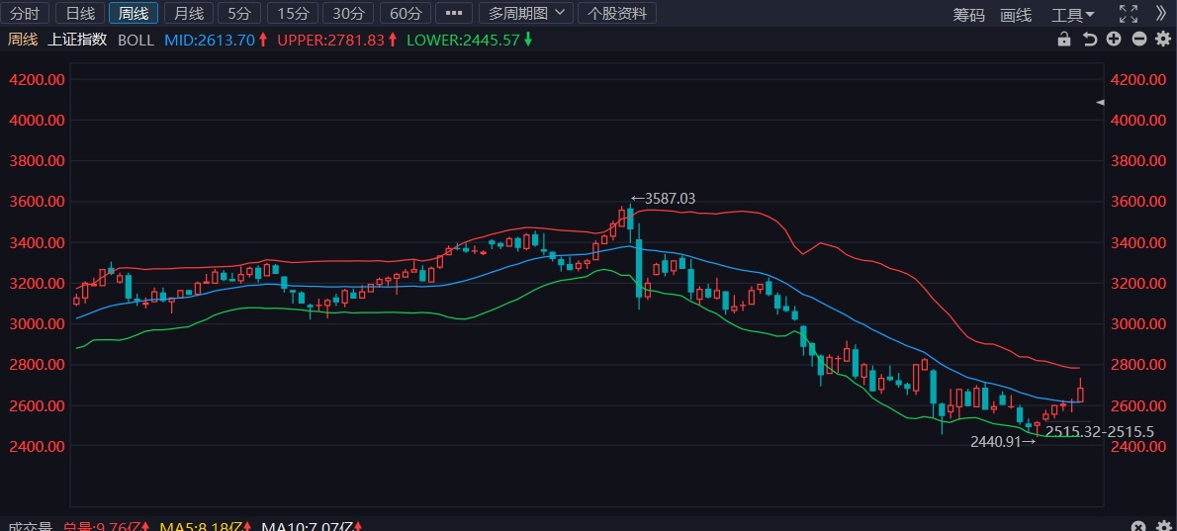The height and width of the screenshot is (531, 1177).
Task: Switch to the 日线 daily chart
Action: click(80, 13)
